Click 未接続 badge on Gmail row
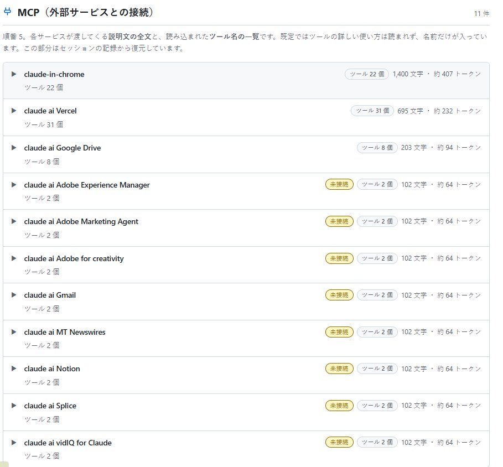 click(339, 295)
